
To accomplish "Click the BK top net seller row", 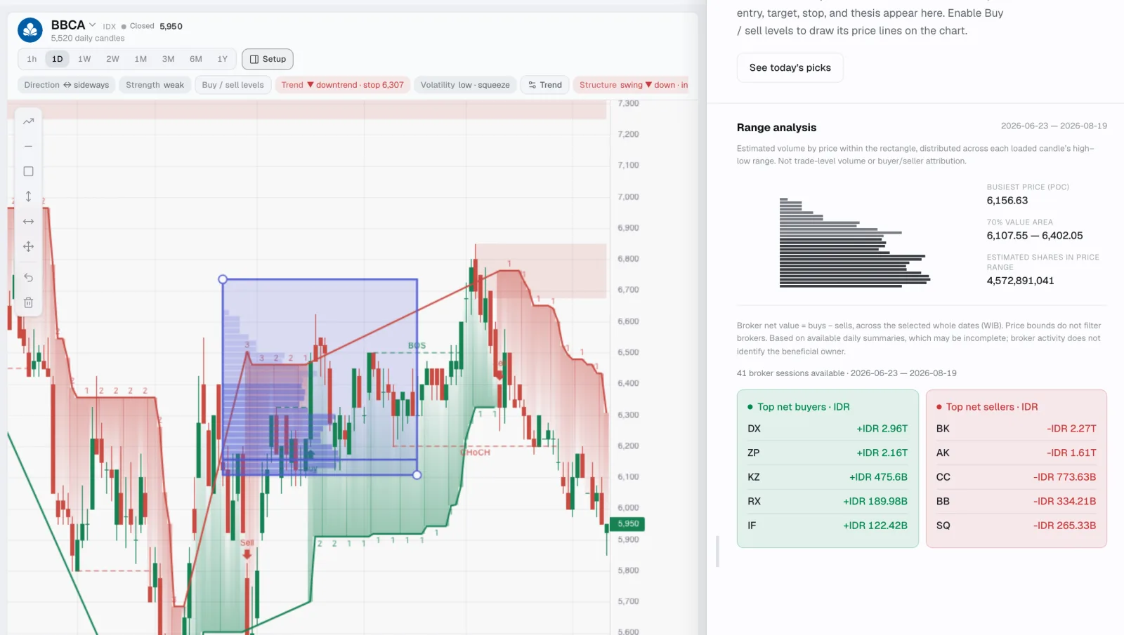I will [x=1016, y=429].
